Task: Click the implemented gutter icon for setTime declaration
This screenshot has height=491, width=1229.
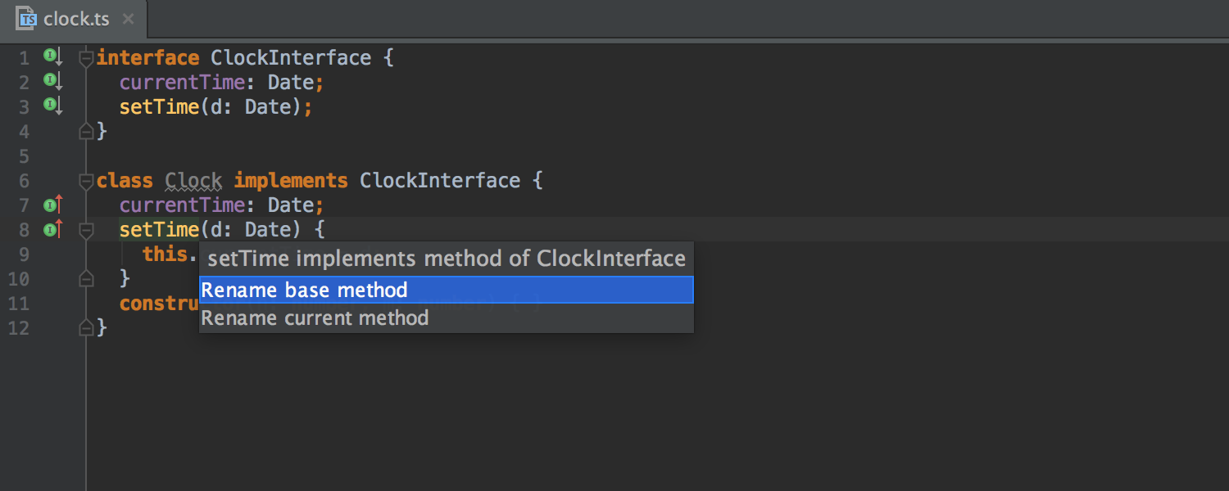Action: [x=51, y=106]
